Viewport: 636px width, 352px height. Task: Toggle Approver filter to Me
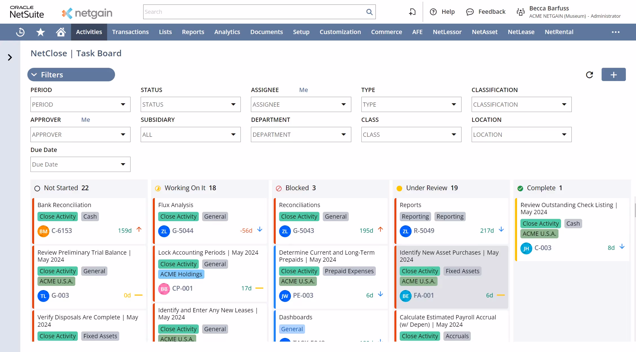point(85,120)
